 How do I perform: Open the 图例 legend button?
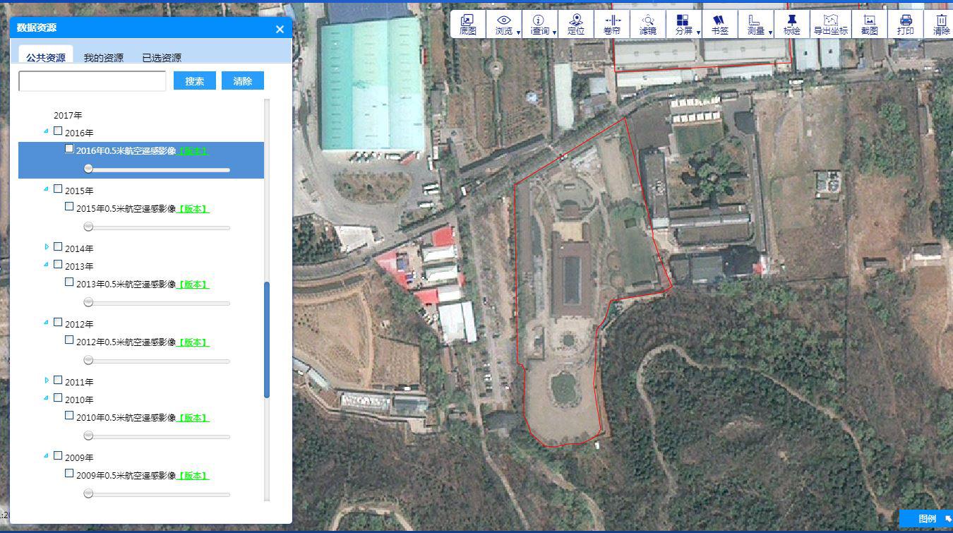[x=926, y=519]
